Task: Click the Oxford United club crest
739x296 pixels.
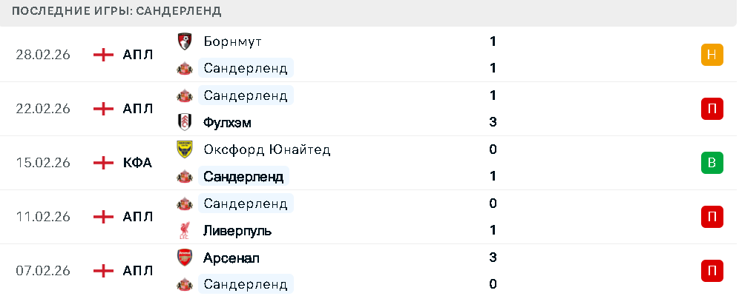Action: [184, 149]
